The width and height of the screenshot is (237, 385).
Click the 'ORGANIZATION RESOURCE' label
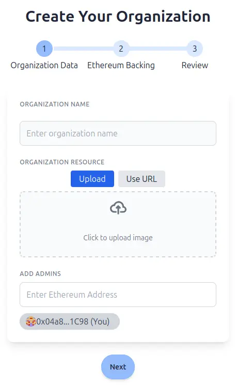[x=62, y=162]
